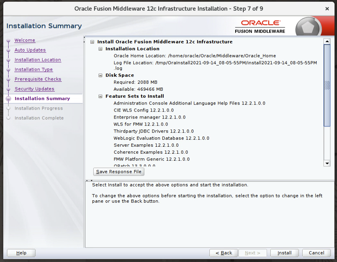Return to the Installation Type step
337x262 pixels.
coord(34,69)
